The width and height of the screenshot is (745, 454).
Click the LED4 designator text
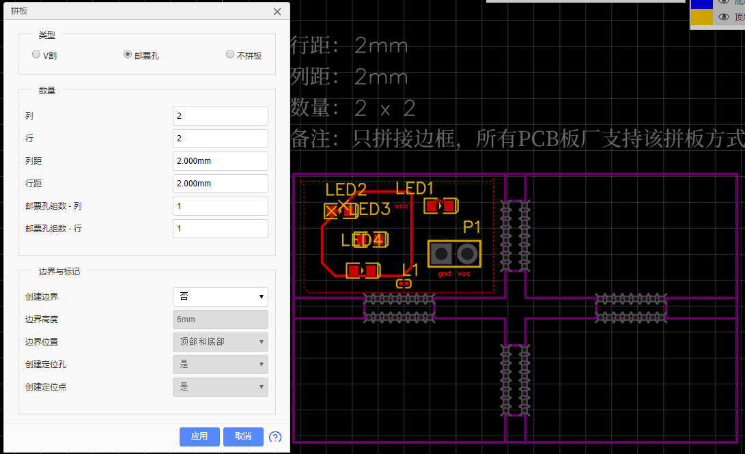point(363,240)
